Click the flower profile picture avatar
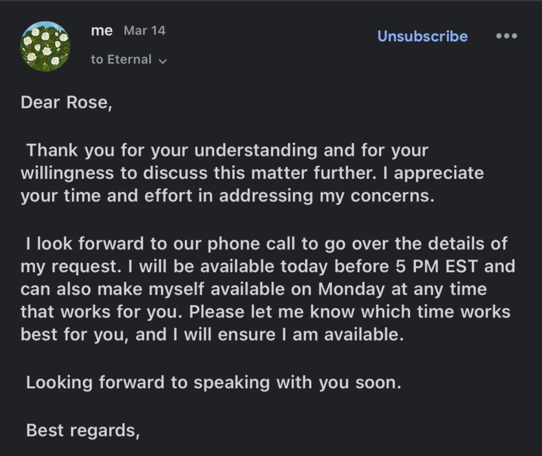The image size is (542, 456). tap(45, 47)
